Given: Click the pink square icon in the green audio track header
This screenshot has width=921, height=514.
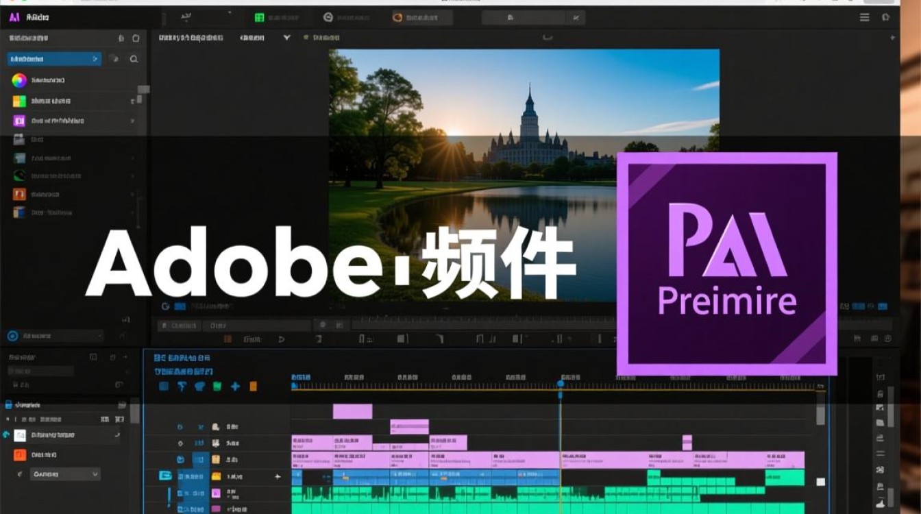Looking at the screenshot, I should 216,493.
